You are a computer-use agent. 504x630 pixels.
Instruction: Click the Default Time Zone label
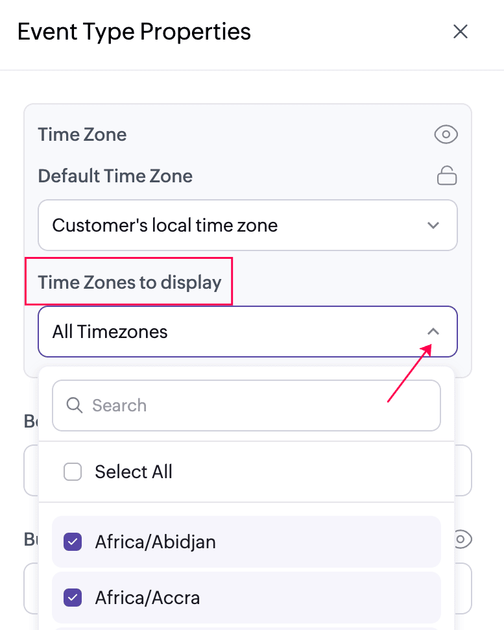point(115,176)
